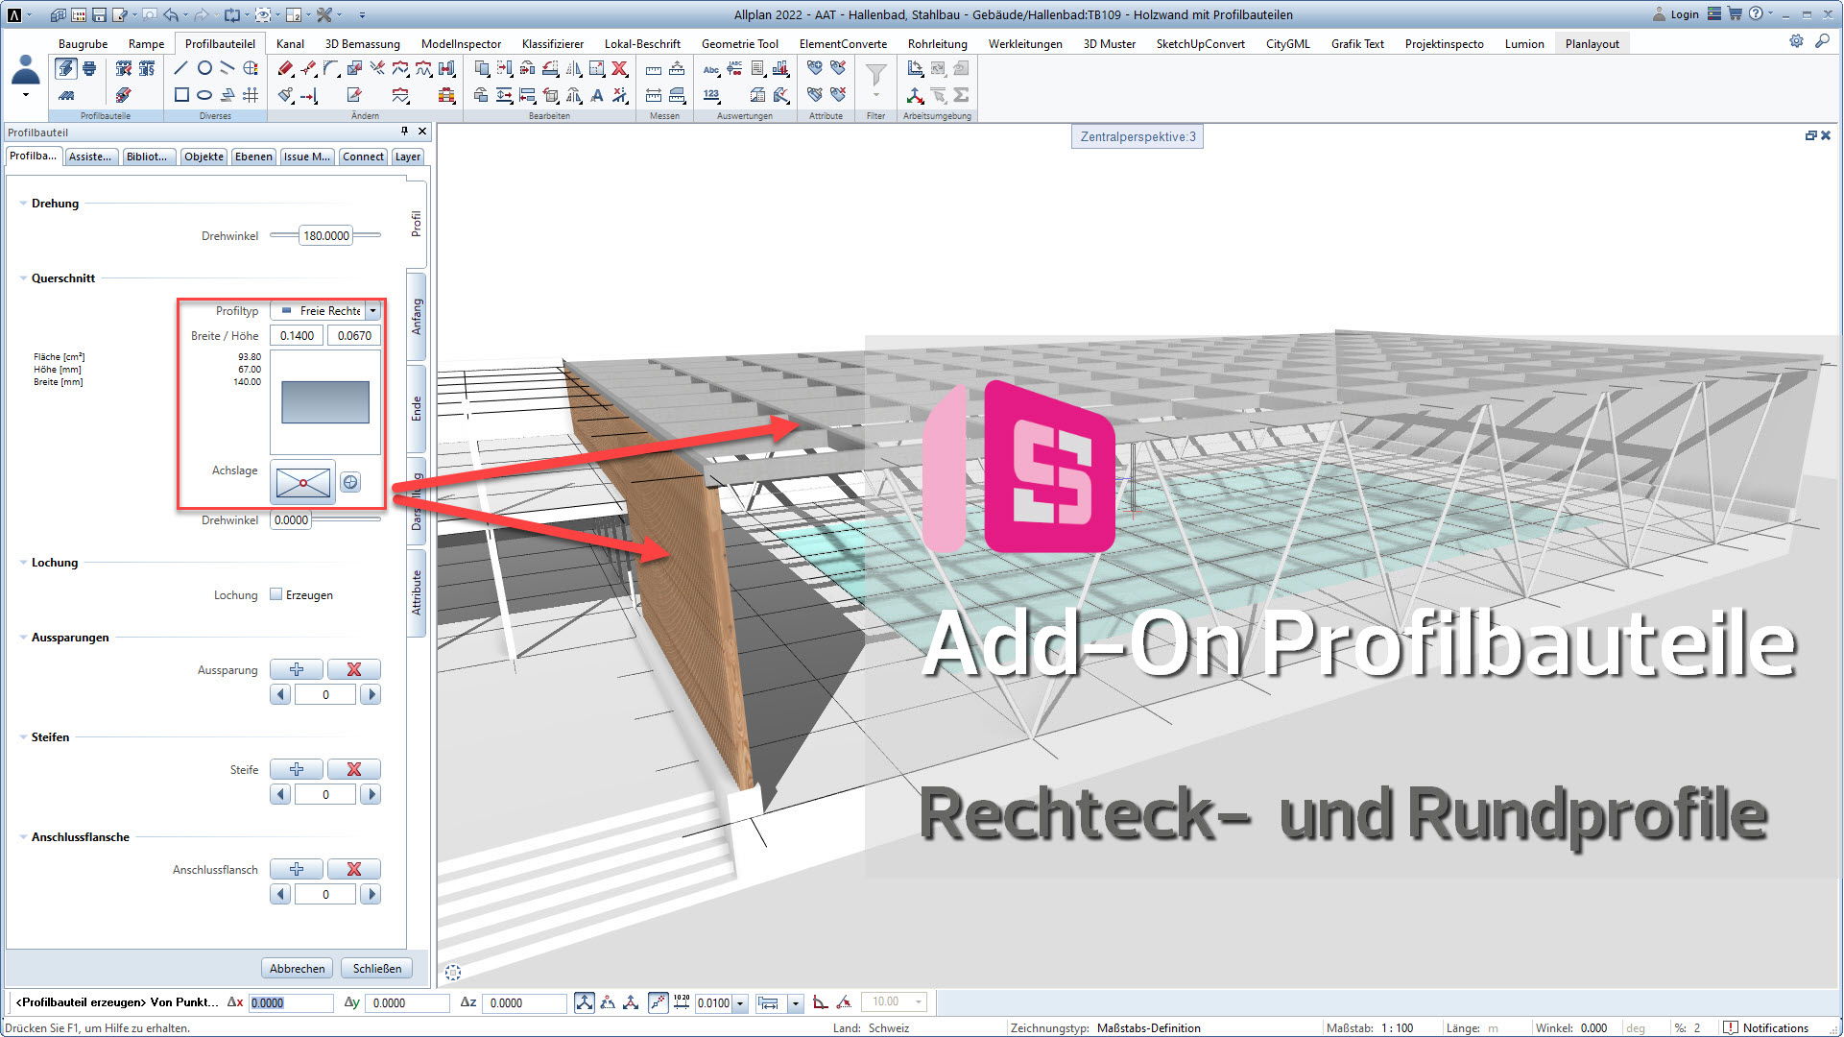Toggle the pin on the Profilbauteil panel
Screen dimensions: 1844x1037
404,132
